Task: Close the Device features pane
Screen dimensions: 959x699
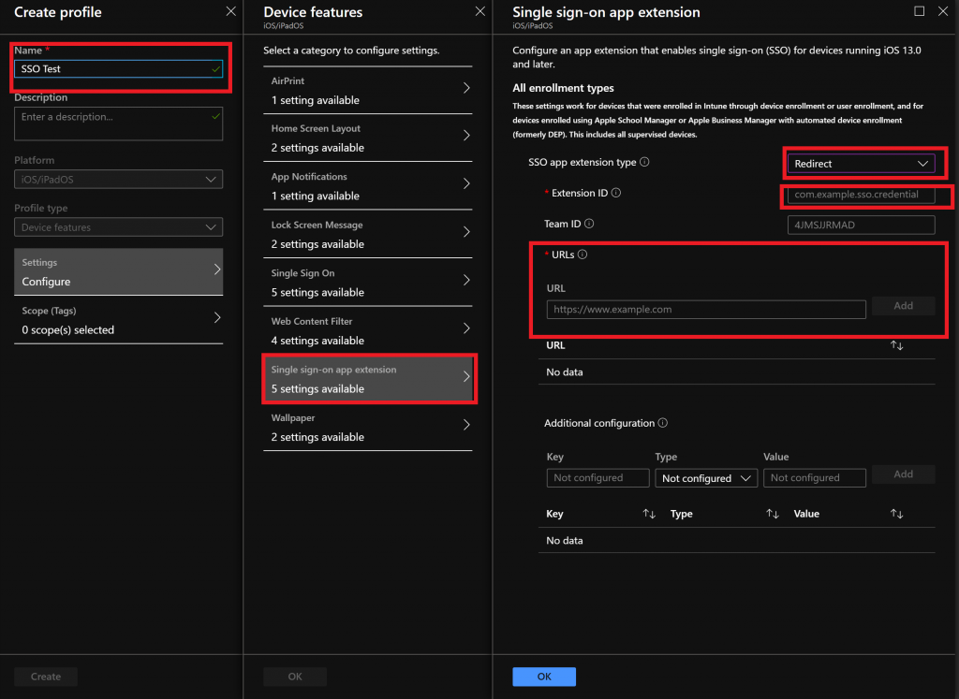Action: 480,11
